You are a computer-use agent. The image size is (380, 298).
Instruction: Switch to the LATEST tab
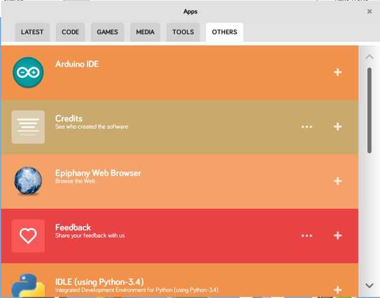[x=32, y=32]
